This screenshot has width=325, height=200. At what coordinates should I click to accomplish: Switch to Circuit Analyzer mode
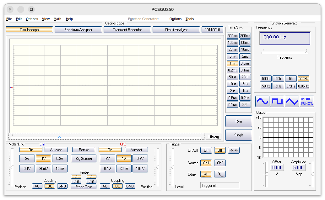coord(176,29)
